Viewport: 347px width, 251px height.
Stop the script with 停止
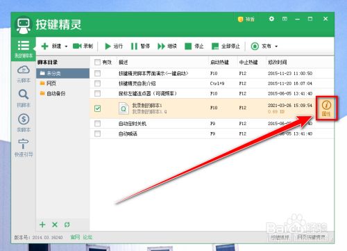194,46
